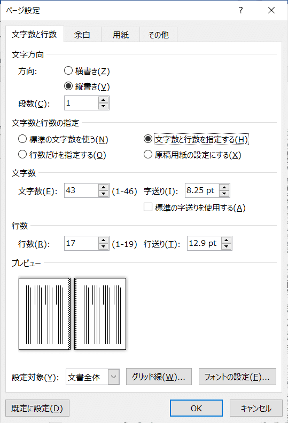
Task: Decrease 文字数(E) with the down arrow
Action: click(x=104, y=194)
